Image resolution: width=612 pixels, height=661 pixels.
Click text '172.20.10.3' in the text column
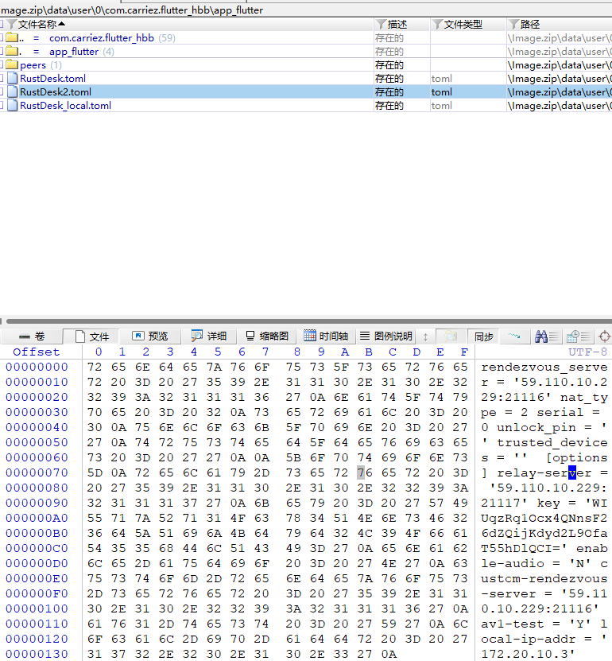[524, 654]
